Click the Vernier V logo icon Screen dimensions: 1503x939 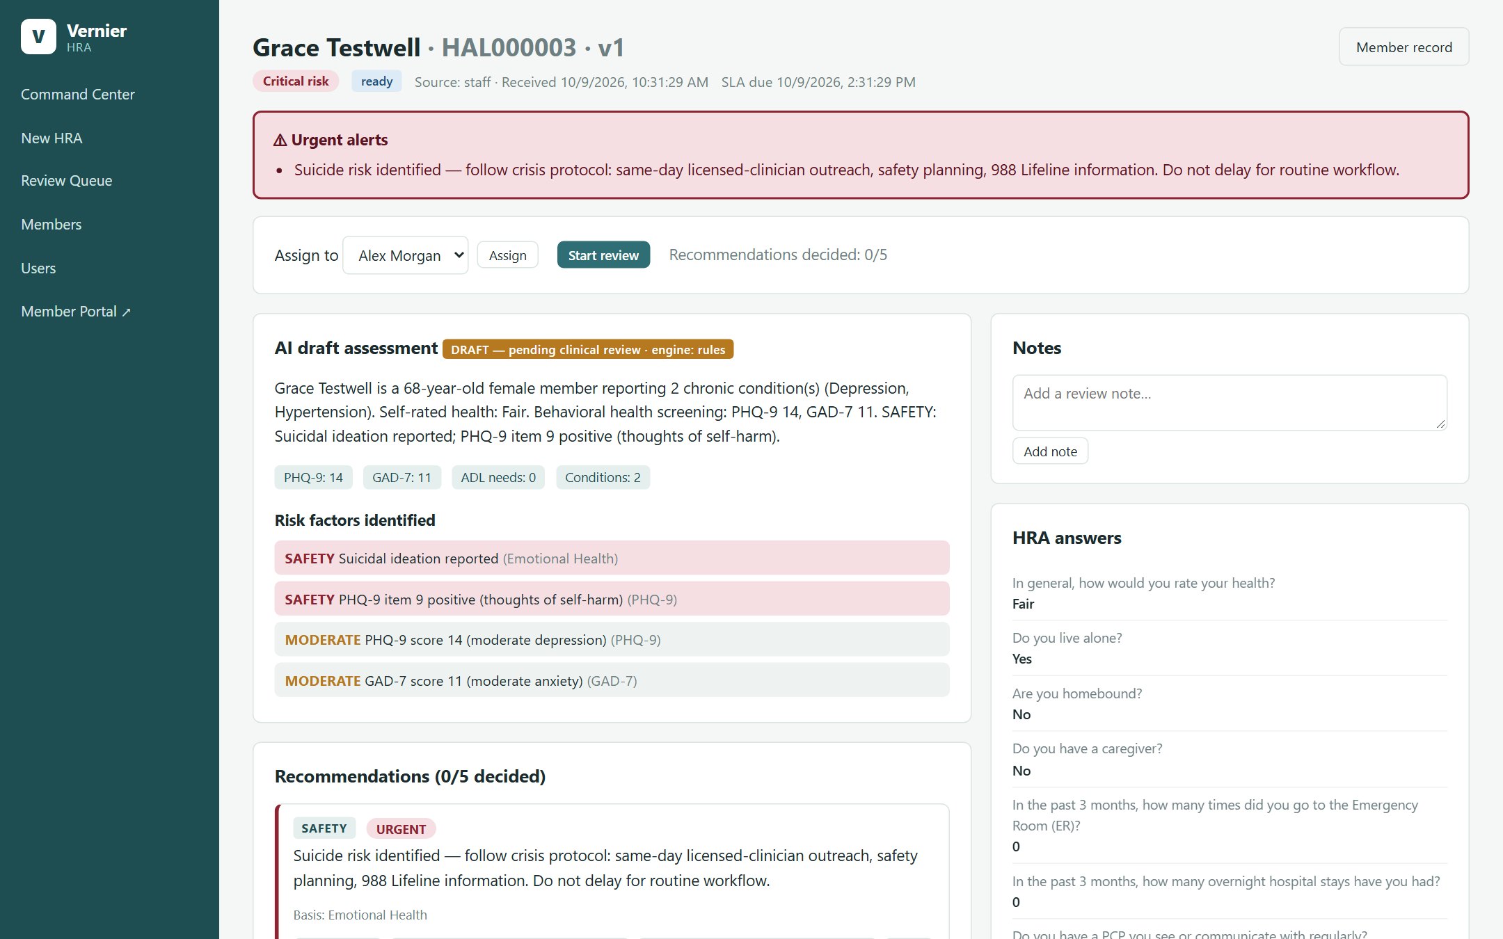click(x=38, y=37)
